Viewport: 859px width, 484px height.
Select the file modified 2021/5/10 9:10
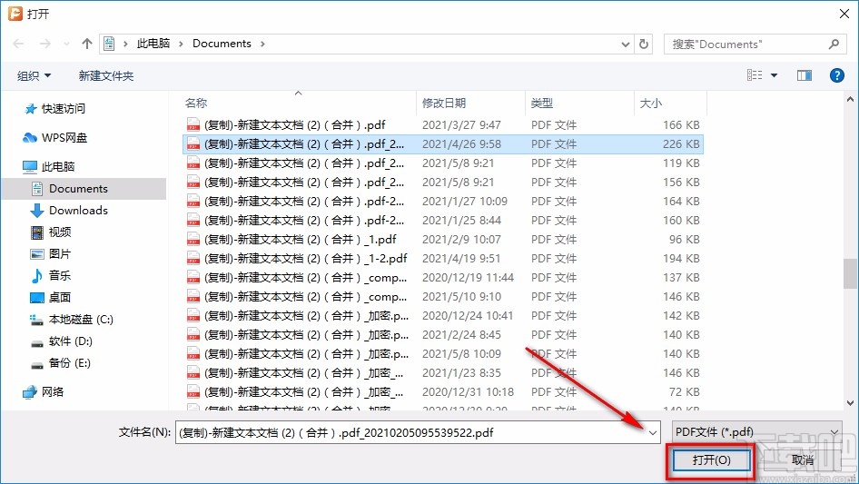tap(443, 297)
